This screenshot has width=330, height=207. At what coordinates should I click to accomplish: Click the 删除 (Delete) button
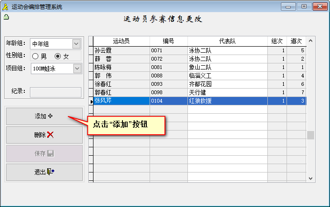point(44,135)
